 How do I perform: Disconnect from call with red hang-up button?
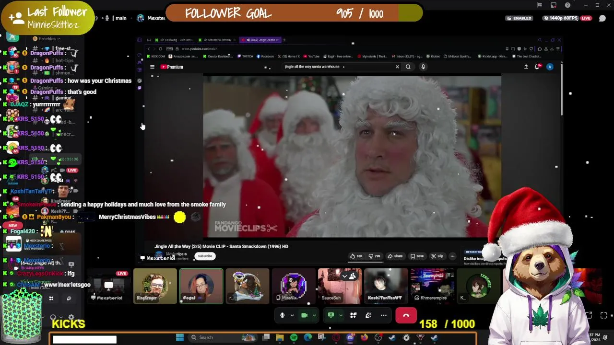coord(406,315)
